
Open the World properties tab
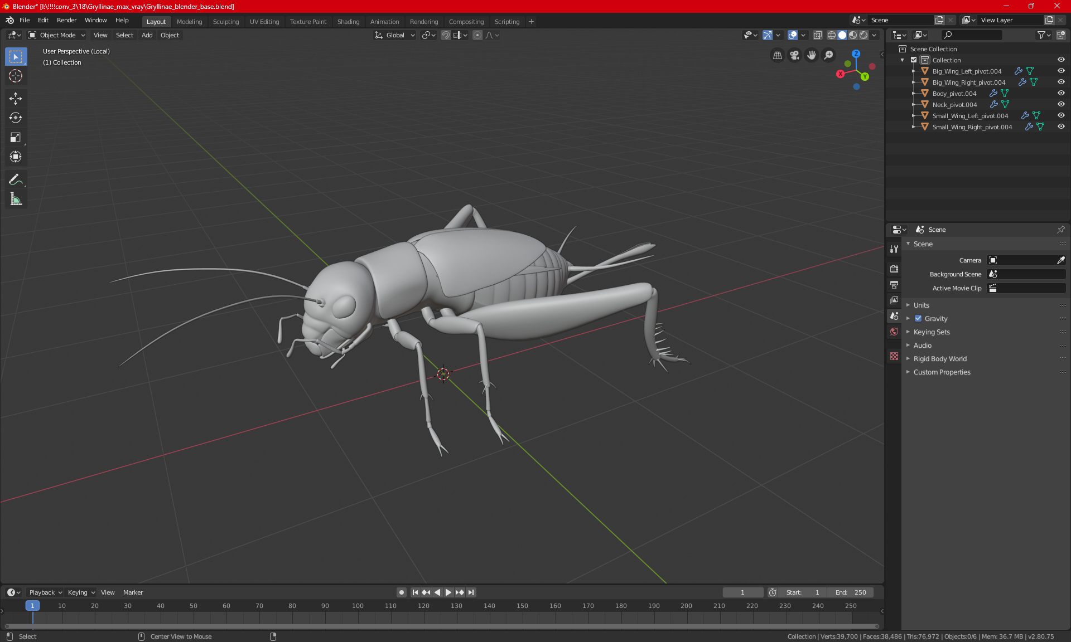point(894,332)
